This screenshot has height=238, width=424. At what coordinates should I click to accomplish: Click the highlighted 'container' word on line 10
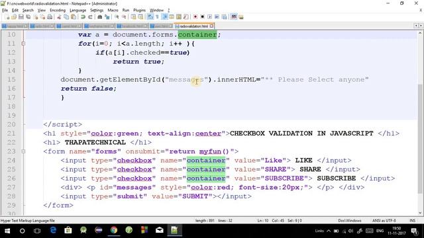point(197,34)
